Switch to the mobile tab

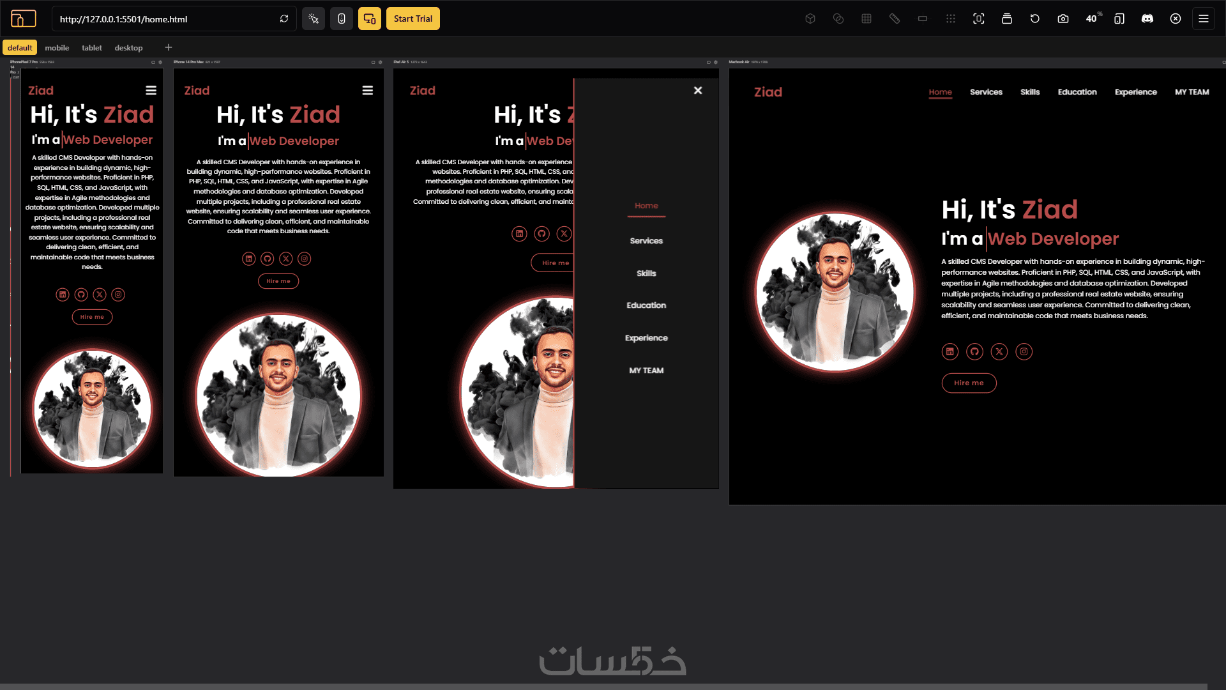57,48
